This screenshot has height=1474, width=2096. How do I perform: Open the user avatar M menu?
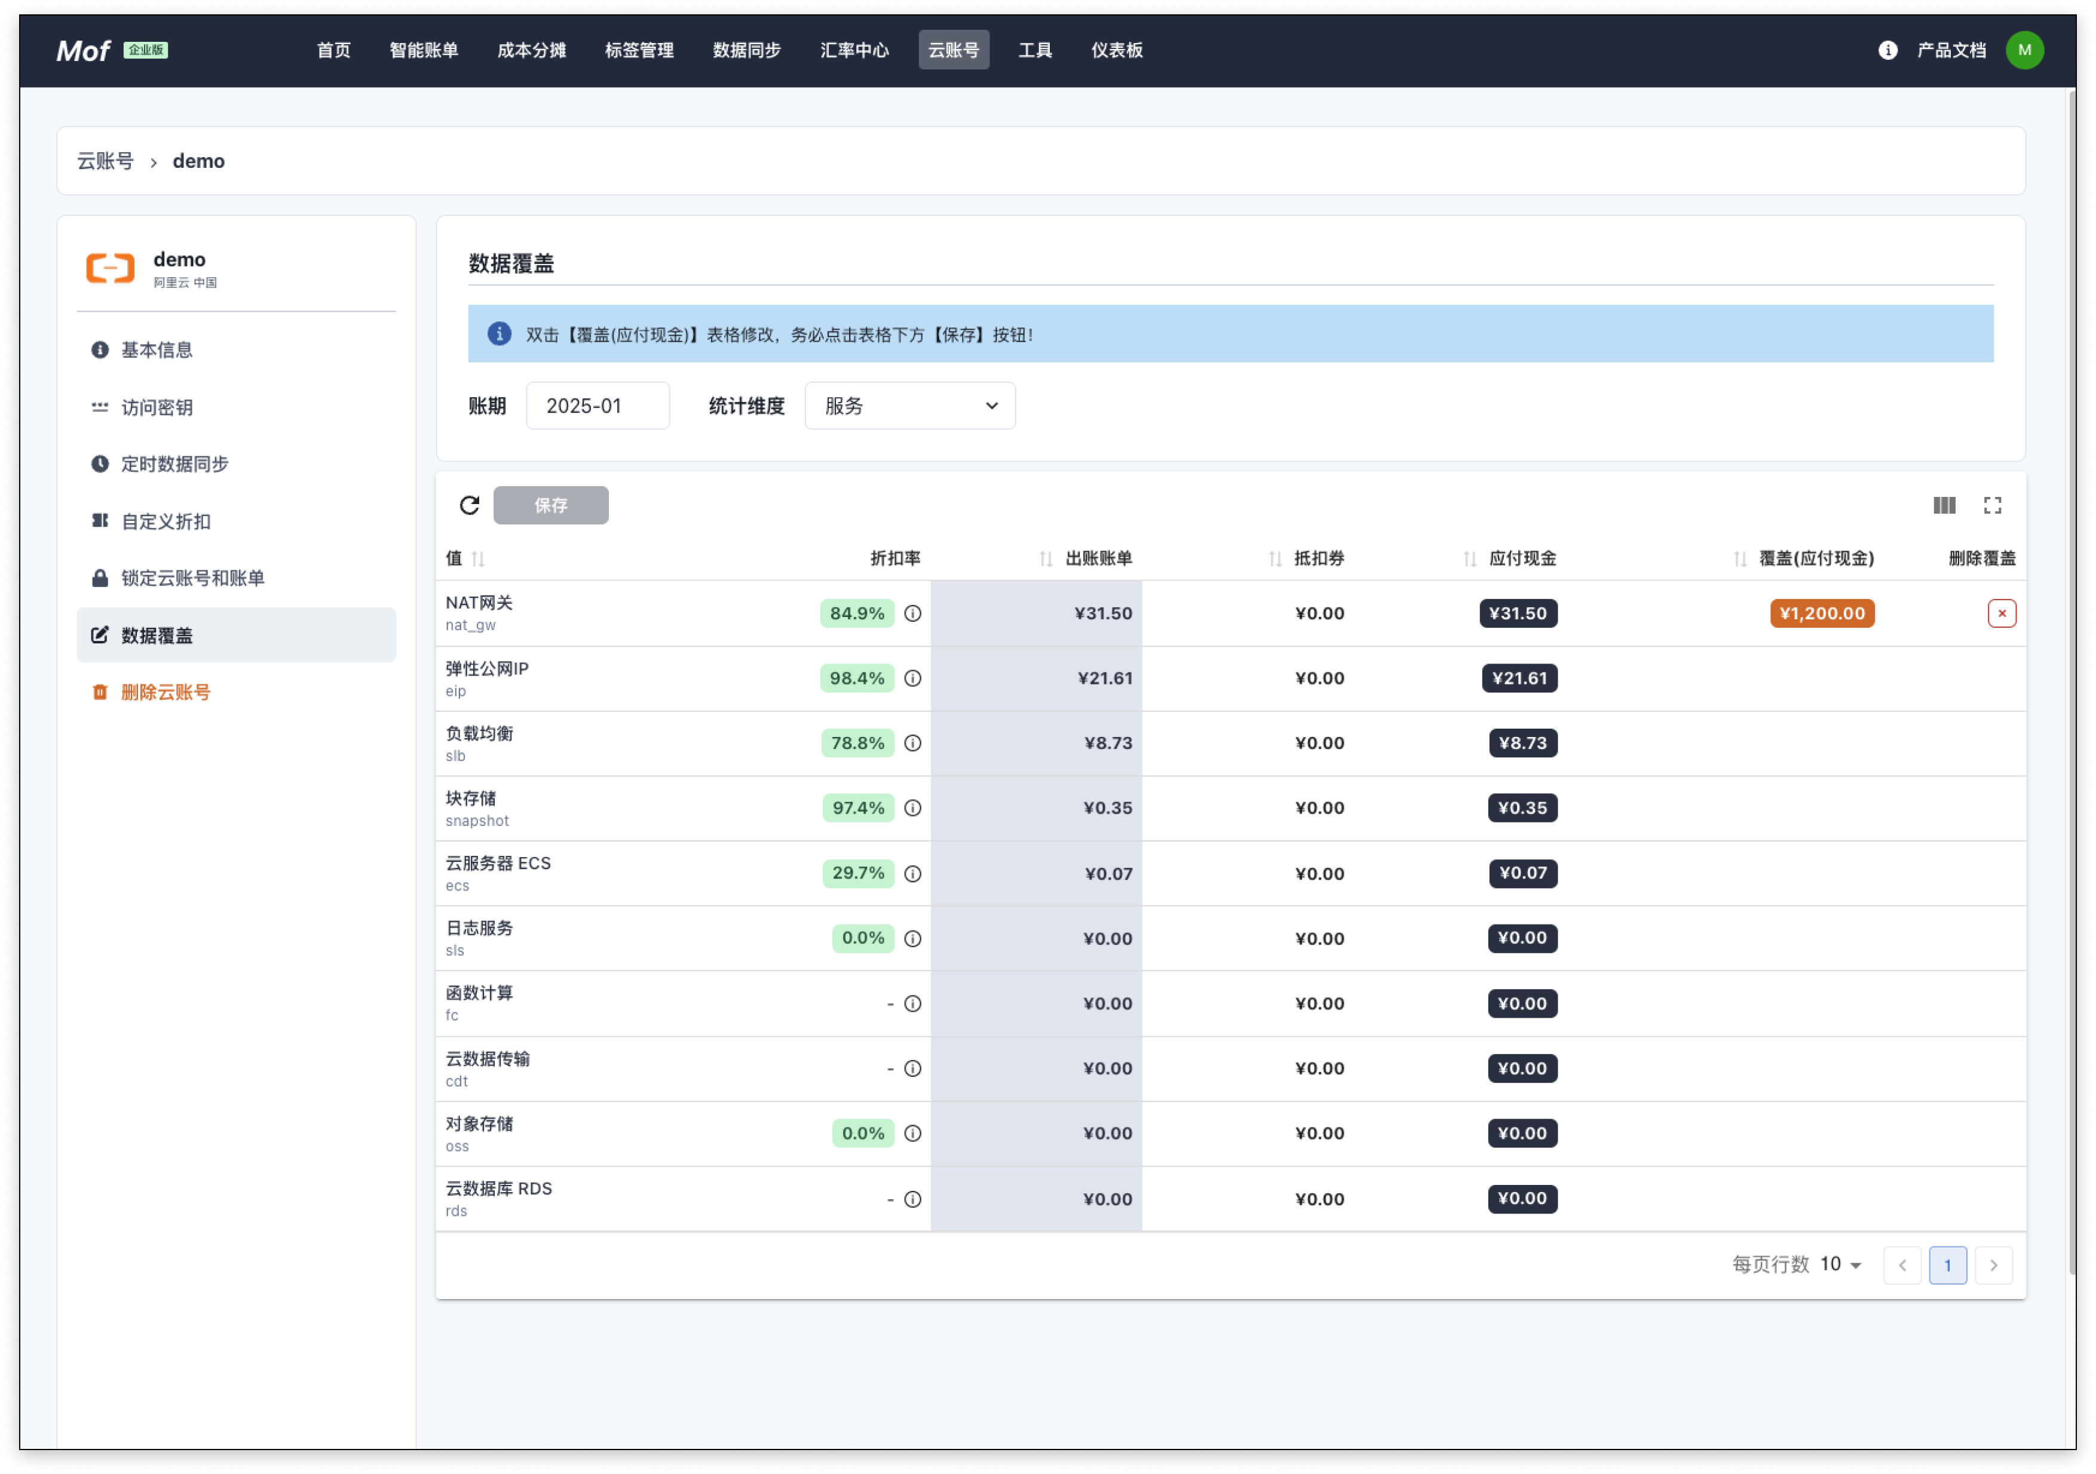point(2024,50)
